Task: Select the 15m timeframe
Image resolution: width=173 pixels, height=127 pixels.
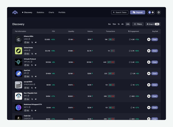Action: click(114, 24)
